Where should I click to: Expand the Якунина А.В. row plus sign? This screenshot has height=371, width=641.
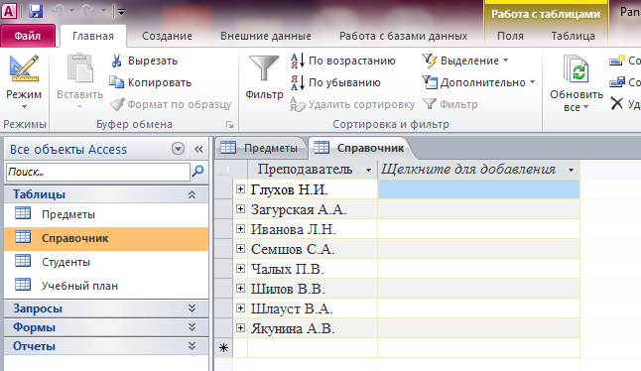coord(240,327)
